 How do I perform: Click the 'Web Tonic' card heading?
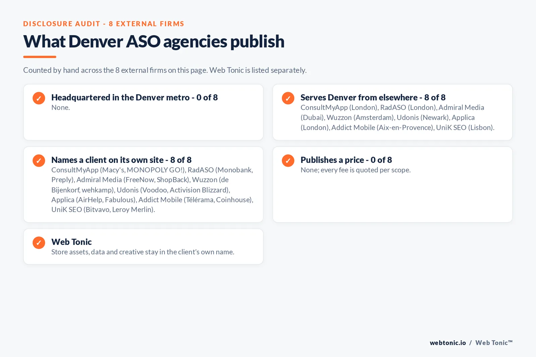[x=71, y=242]
